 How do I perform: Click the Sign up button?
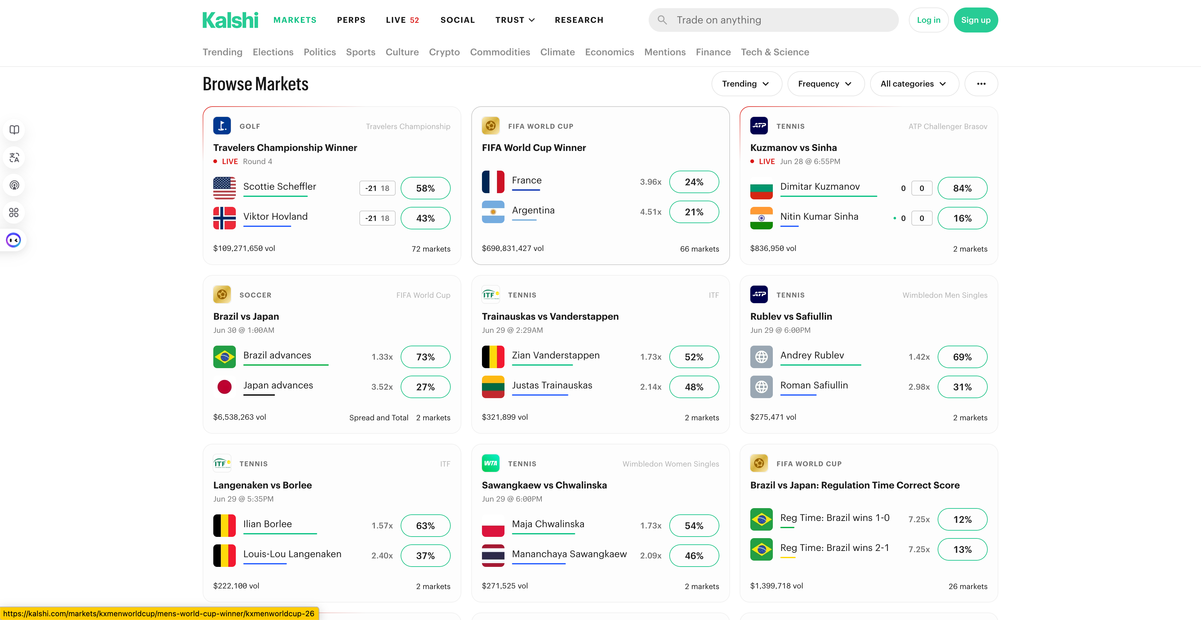tap(975, 20)
